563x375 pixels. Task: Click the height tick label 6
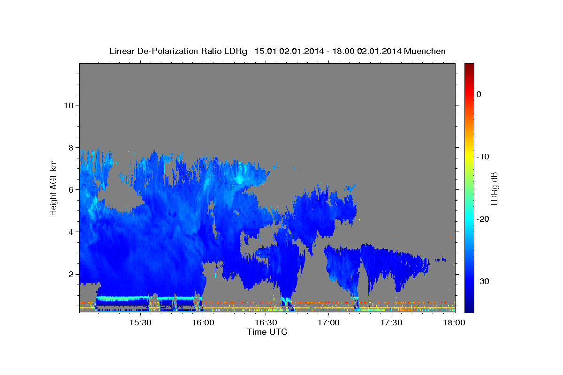coord(70,189)
